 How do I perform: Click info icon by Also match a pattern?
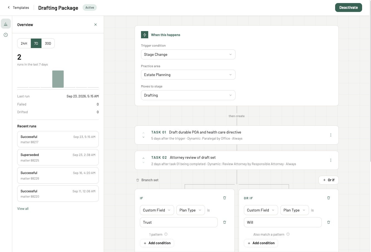point(288,234)
